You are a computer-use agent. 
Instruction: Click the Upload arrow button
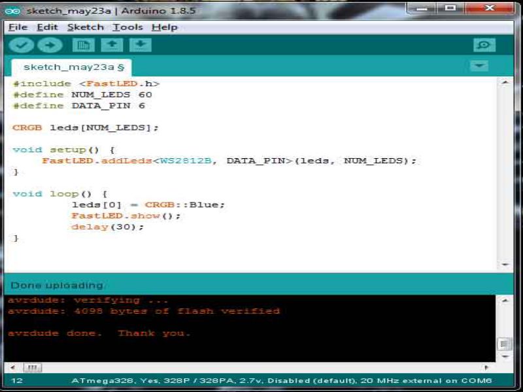click(x=50, y=45)
